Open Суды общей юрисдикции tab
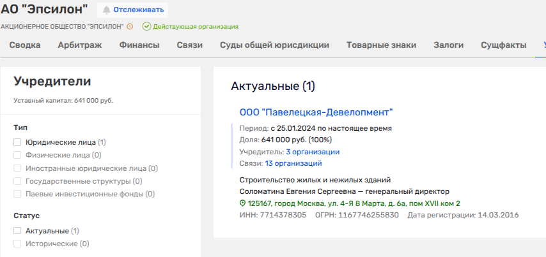 coord(274,45)
